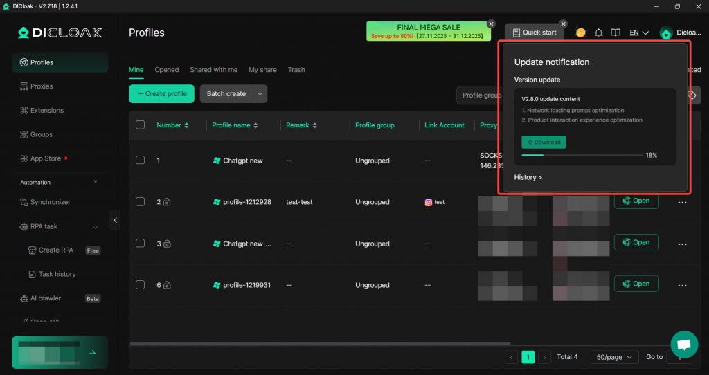Switch to the Shared with me tab
Screen dimensions: 709x375
coord(213,70)
